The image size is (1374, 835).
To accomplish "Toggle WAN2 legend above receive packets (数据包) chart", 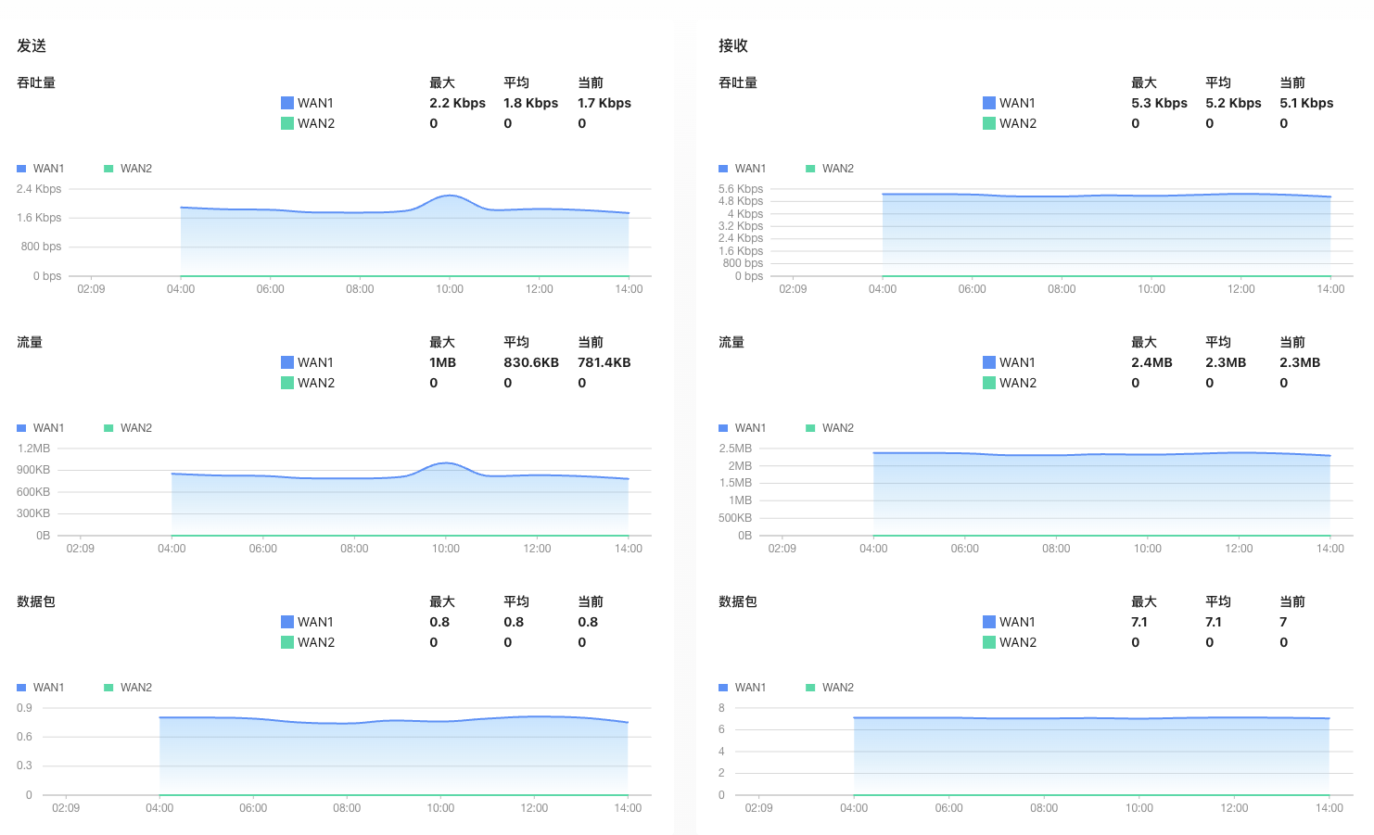I will tap(830, 688).
